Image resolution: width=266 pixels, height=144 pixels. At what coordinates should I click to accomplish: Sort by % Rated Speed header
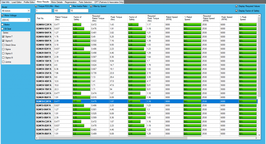coord(192,18)
